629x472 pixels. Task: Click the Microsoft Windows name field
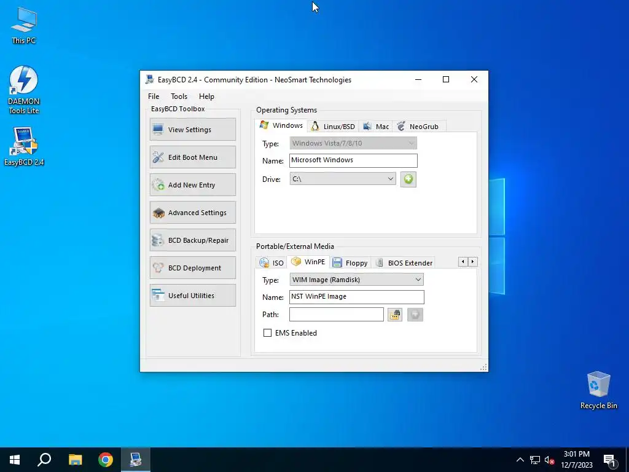point(353,160)
